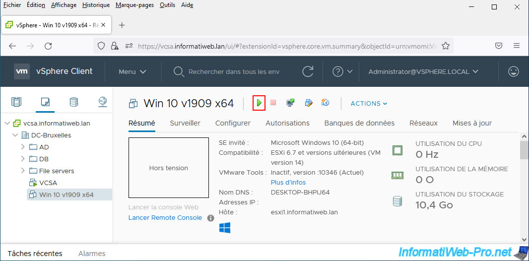Click the Plus d'infos link
Screen dimensions: 529x261
pyautogui.click(x=288, y=183)
